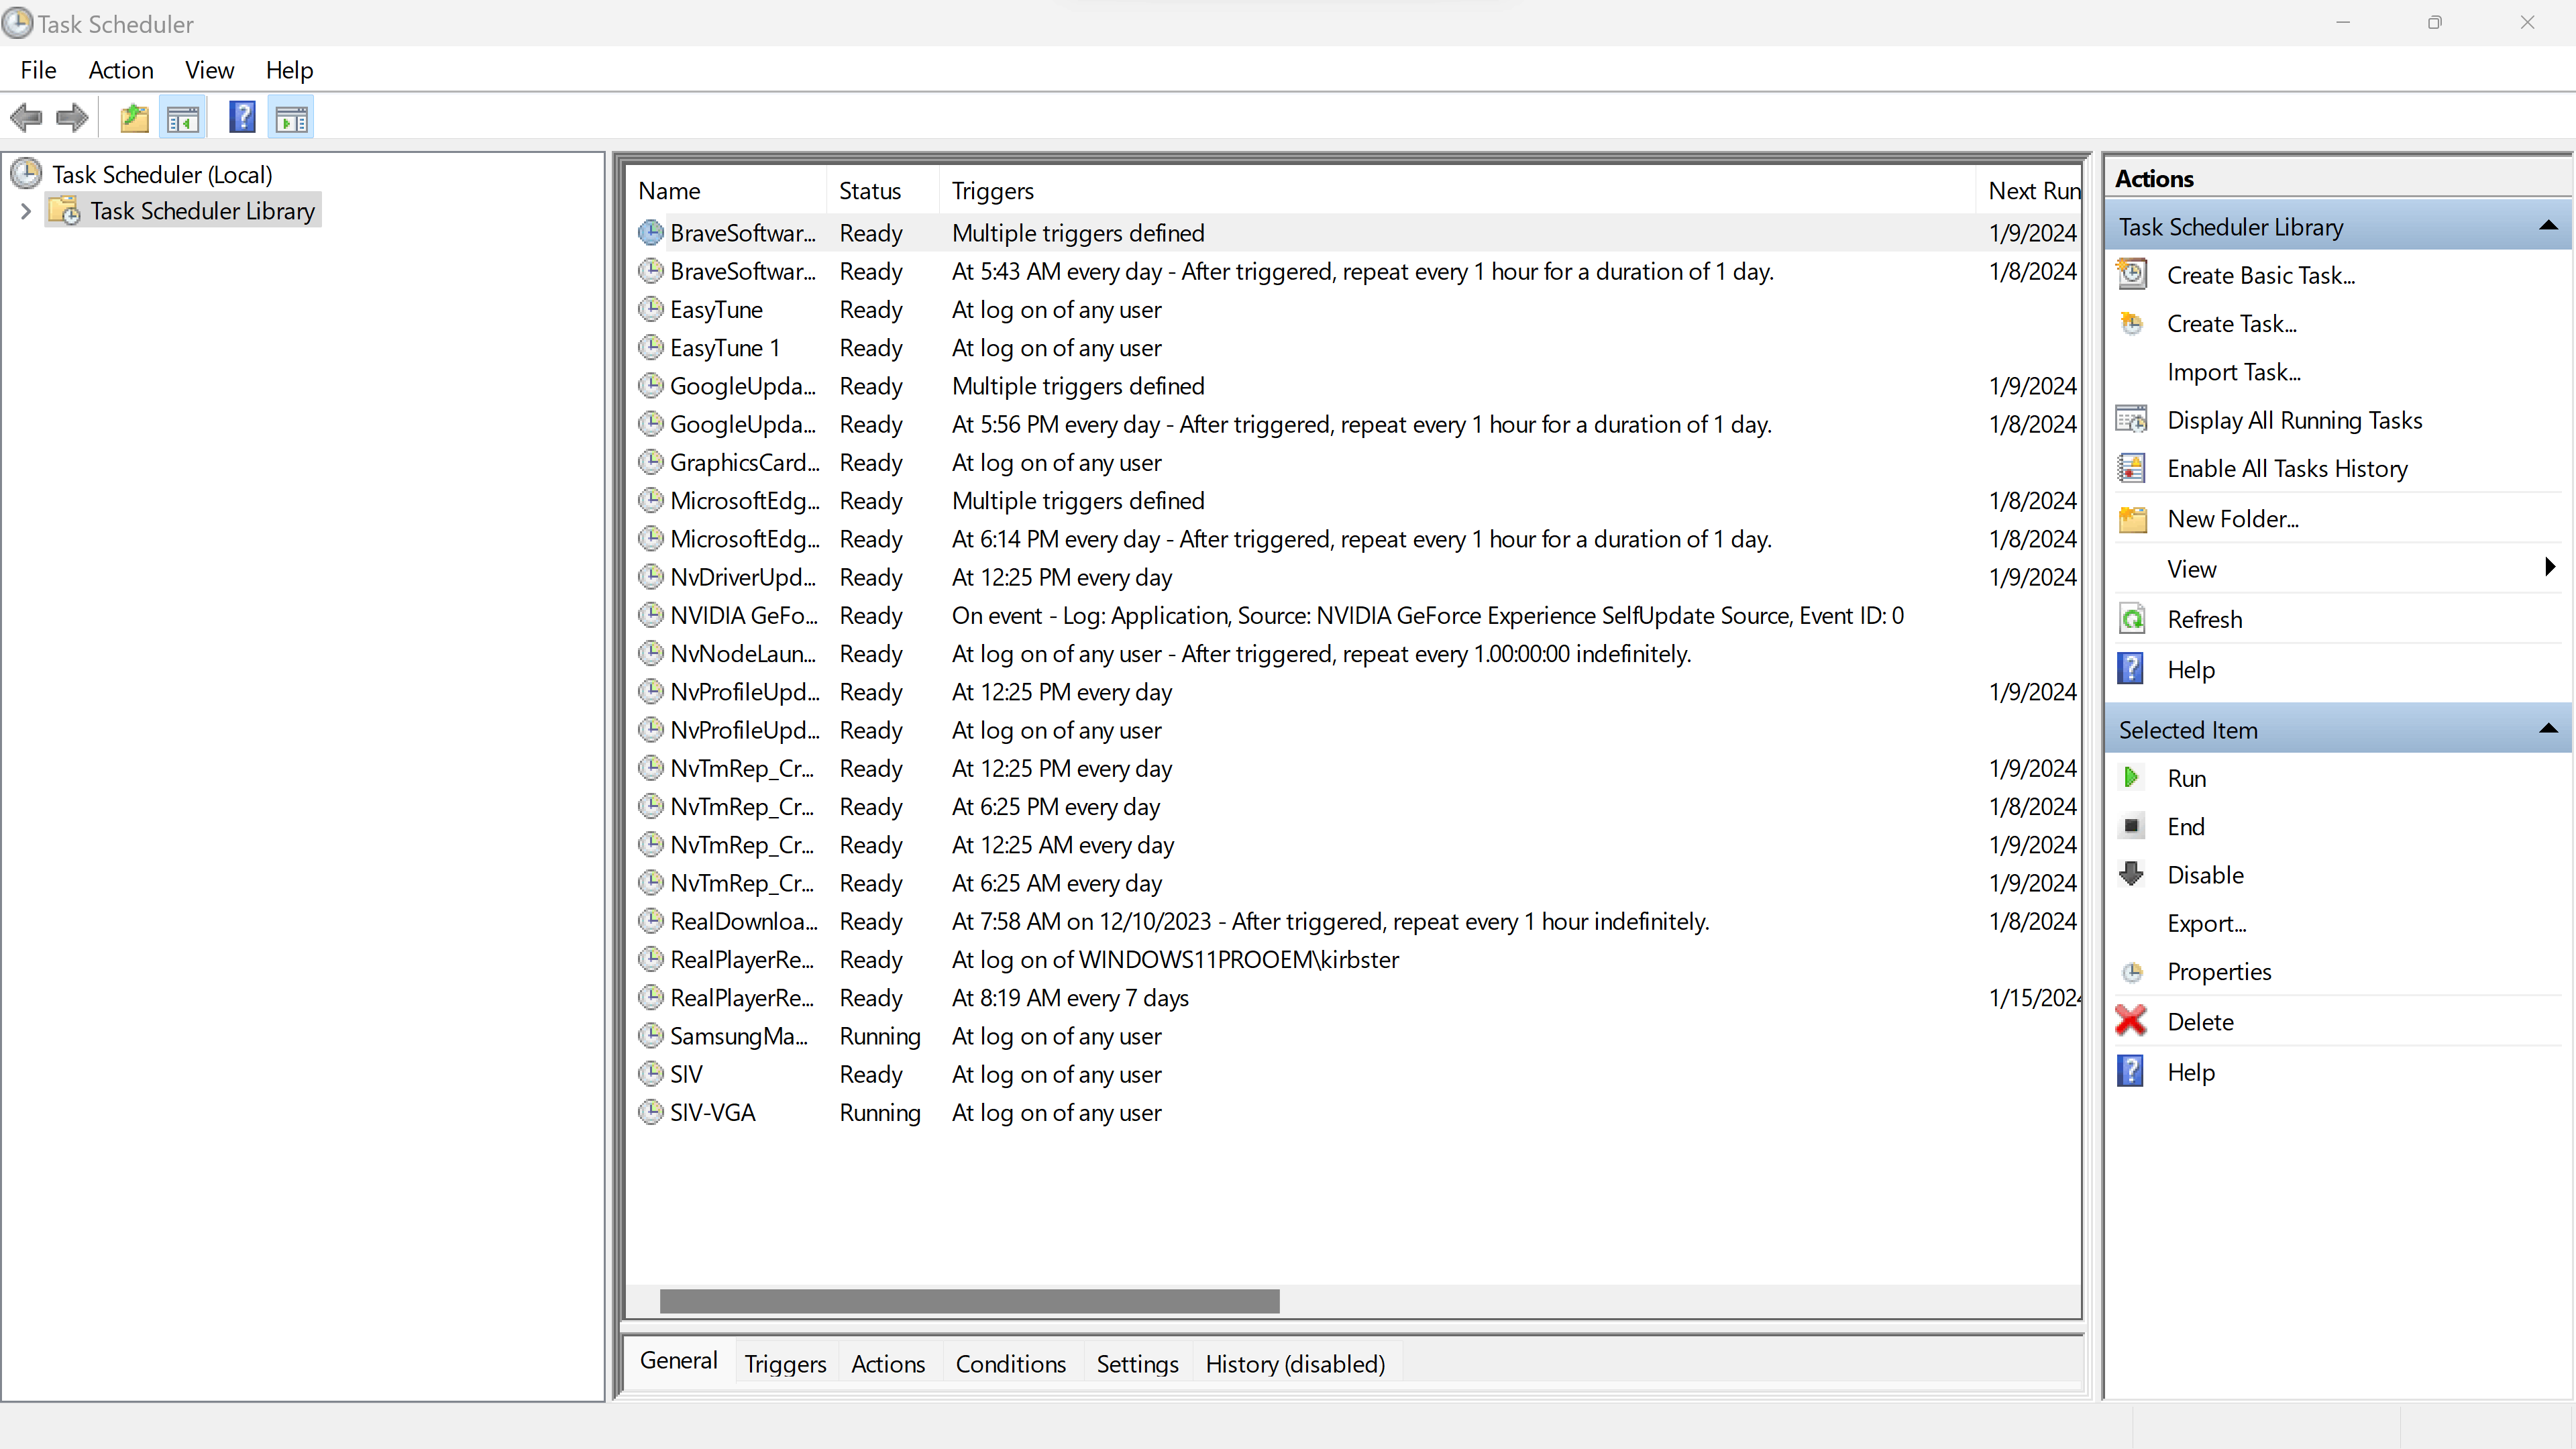The height and width of the screenshot is (1449, 2576).
Task: Toggle the show/hide console tree icon
Action: [x=183, y=118]
